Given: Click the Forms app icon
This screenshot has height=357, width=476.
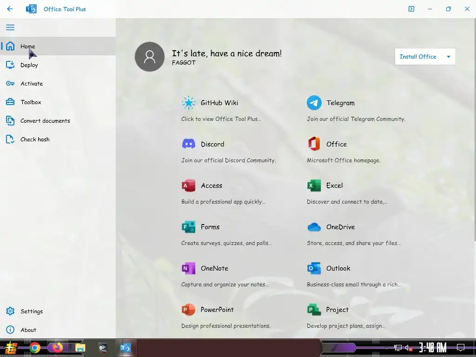Looking at the screenshot, I should pos(189,227).
